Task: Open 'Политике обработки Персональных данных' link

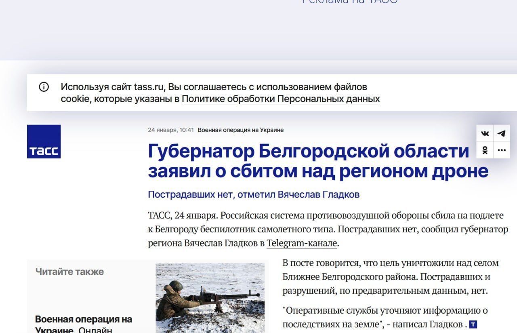Action: coord(280,99)
